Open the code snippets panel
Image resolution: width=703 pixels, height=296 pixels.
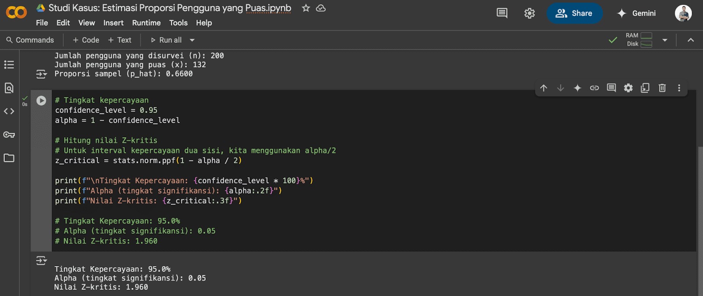click(9, 111)
